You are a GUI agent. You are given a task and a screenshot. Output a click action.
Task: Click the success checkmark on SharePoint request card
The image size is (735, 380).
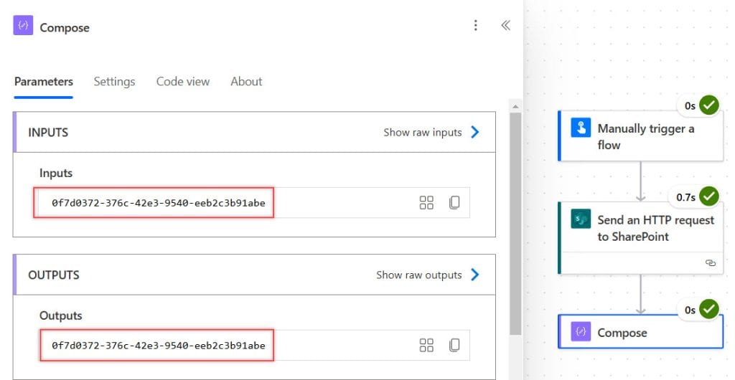709,196
